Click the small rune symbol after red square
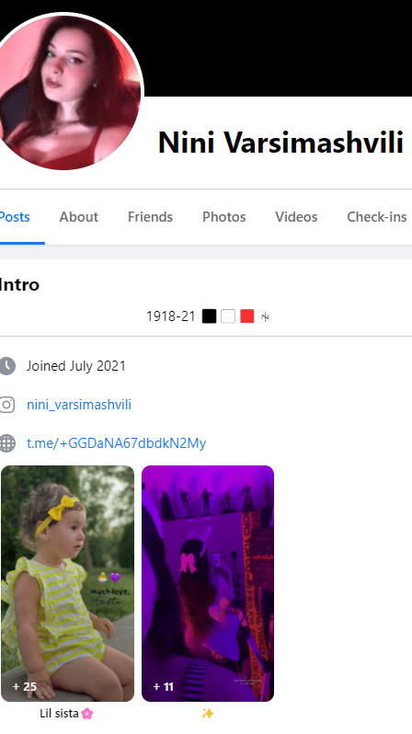 [265, 317]
